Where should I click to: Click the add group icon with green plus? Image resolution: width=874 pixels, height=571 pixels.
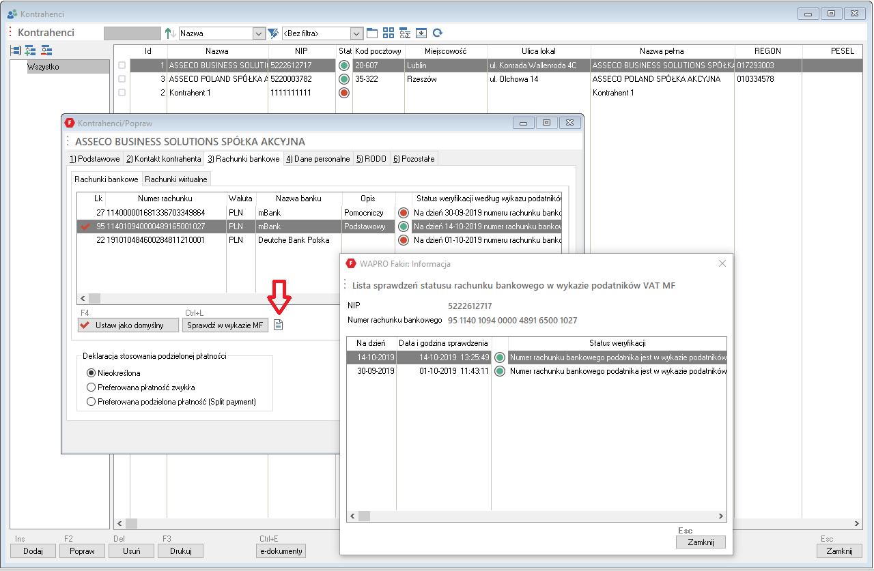tap(31, 50)
